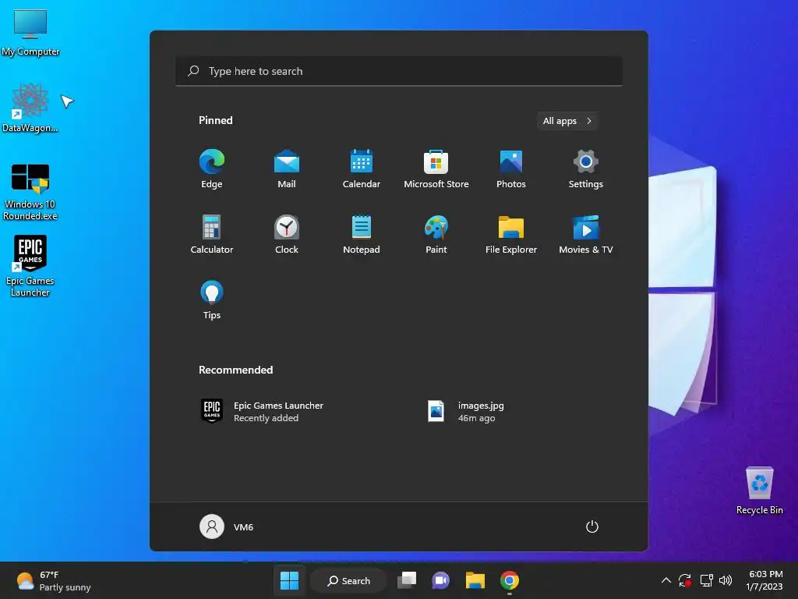Screen dimensions: 798x599
Task: Click the power button in Start menu
Action: point(592,526)
